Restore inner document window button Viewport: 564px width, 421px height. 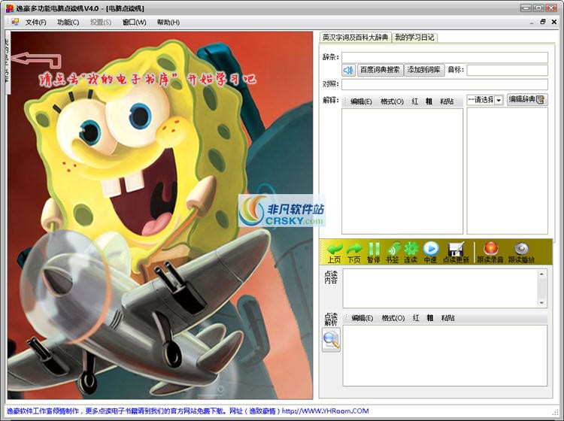(543, 22)
